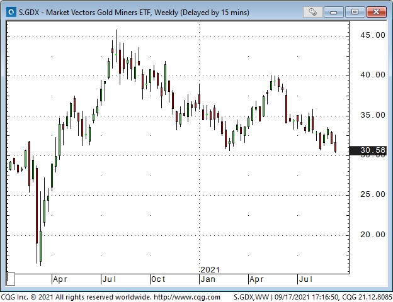Click the highlighted 30.58 last price label
Viewport: 393px width, 302px height.
368,150
